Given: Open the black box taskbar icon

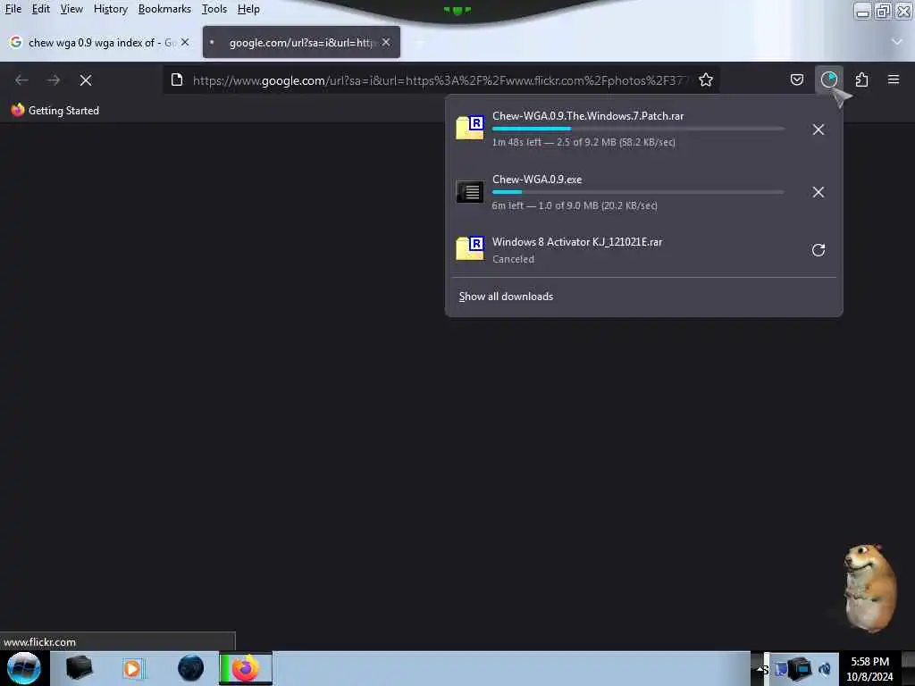Looking at the screenshot, I should pos(79,668).
